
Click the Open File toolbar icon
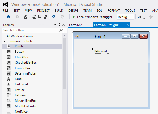pos(34,17)
